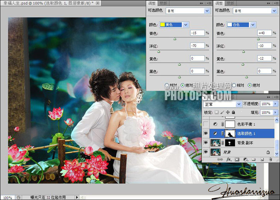The width and height of the screenshot is (280, 200).
Task: Click the adjustment icon of 色彩平衡 1 layer
Action: tap(215, 124)
